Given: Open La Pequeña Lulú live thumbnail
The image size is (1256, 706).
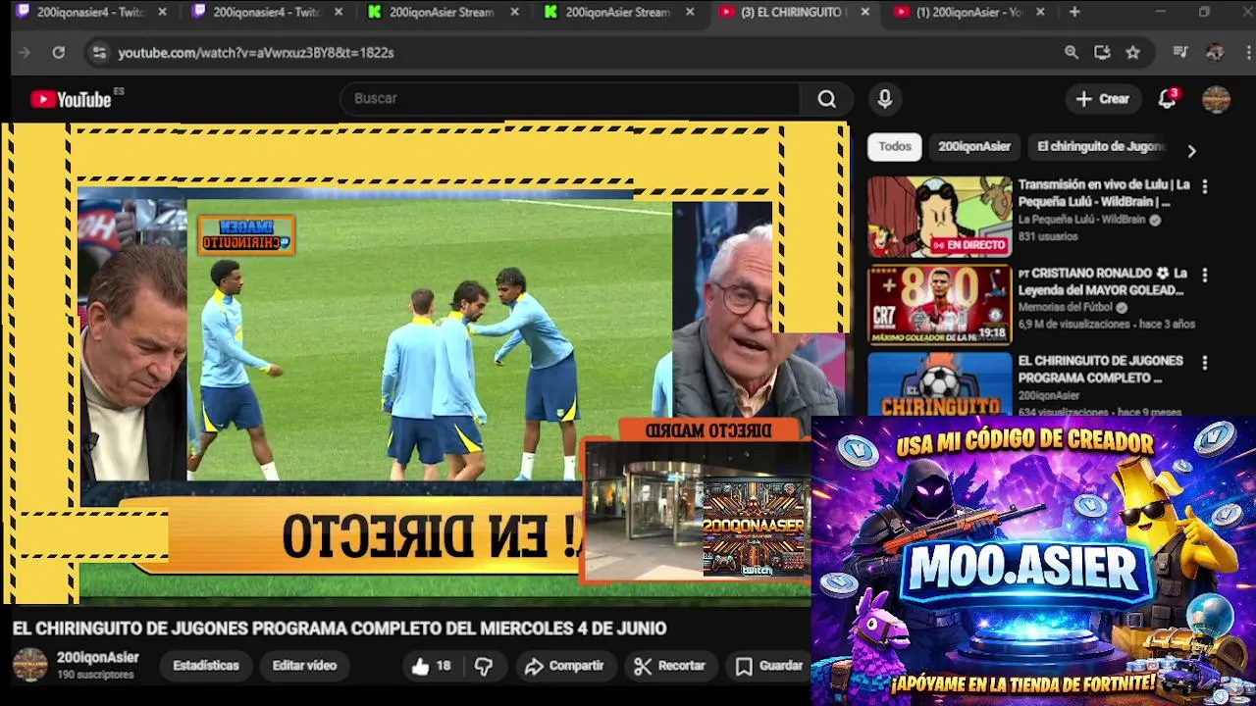Looking at the screenshot, I should coord(939,217).
